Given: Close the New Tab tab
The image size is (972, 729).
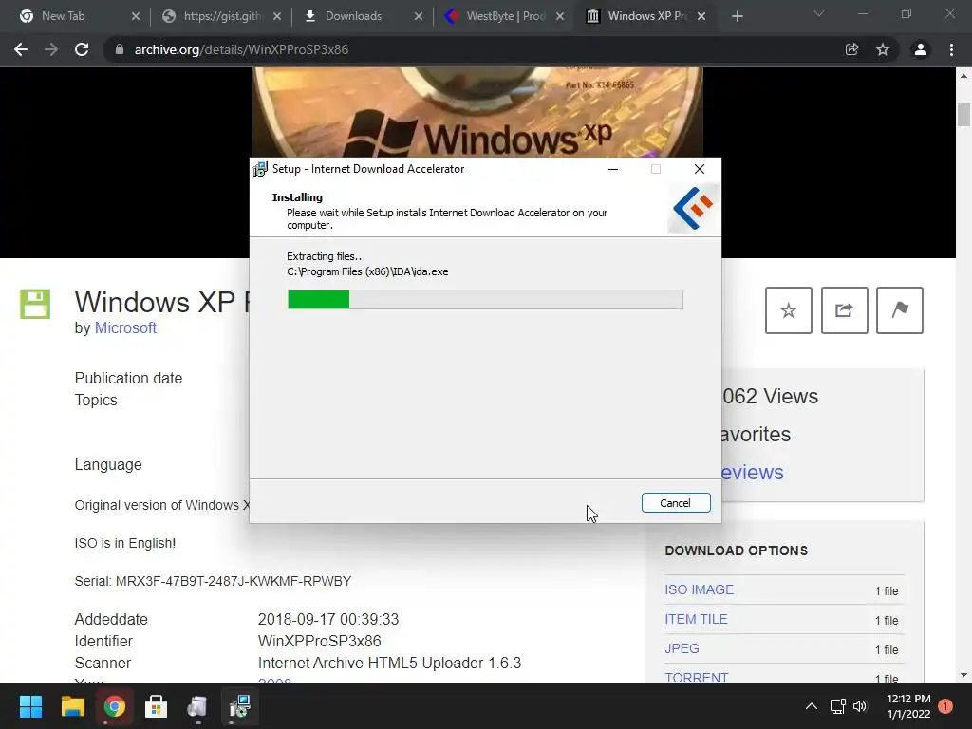Looking at the screenshot, I should click(x=136, y=17).
